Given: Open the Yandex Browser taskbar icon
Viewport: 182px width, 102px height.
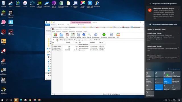Looking at the screenshot, I should (x=26, y=100).
